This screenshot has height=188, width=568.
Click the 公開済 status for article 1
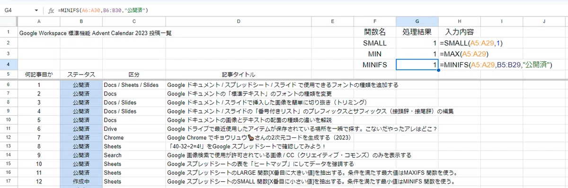coord(81,85)
